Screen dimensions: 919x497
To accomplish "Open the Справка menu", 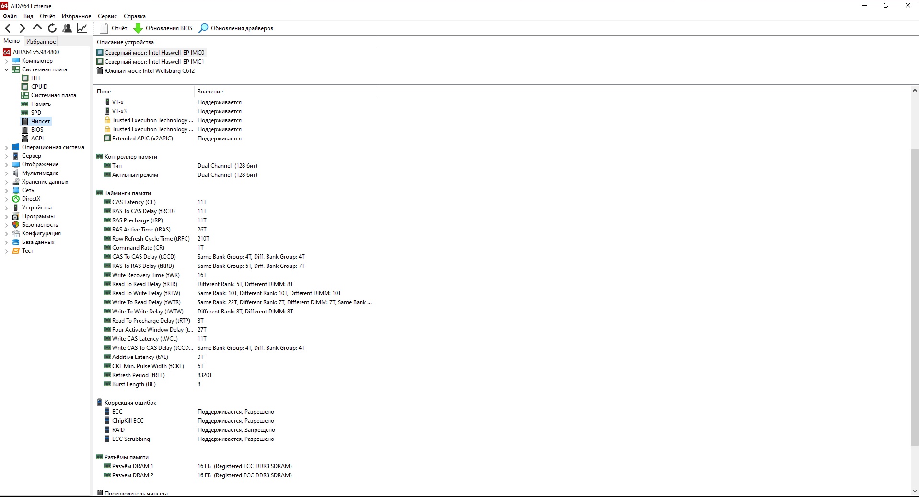I will 135,16.
